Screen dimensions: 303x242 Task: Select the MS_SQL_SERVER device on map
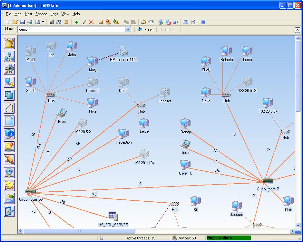[x=113, y=216]
